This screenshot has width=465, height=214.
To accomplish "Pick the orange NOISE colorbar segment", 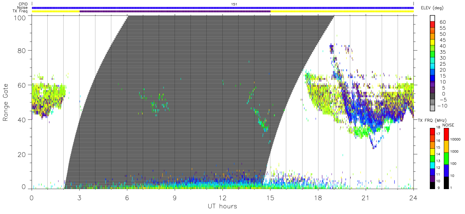I will coord(446,146).
